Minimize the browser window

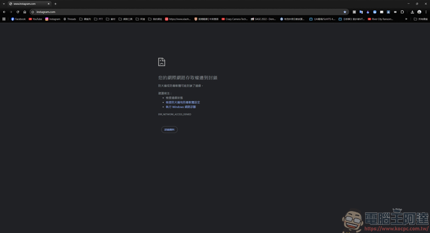pyautogui.click(x=408, y=4)
